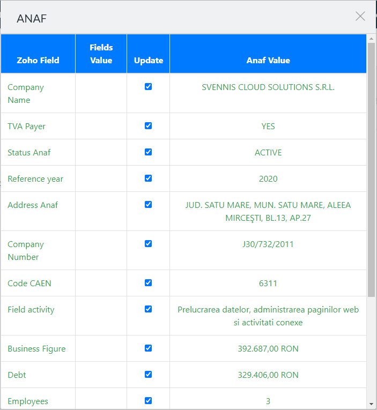This screenshot has height=410, width=377.
Task: Toggle the TVA Payer update checkbox
Action: click(149, 126)
